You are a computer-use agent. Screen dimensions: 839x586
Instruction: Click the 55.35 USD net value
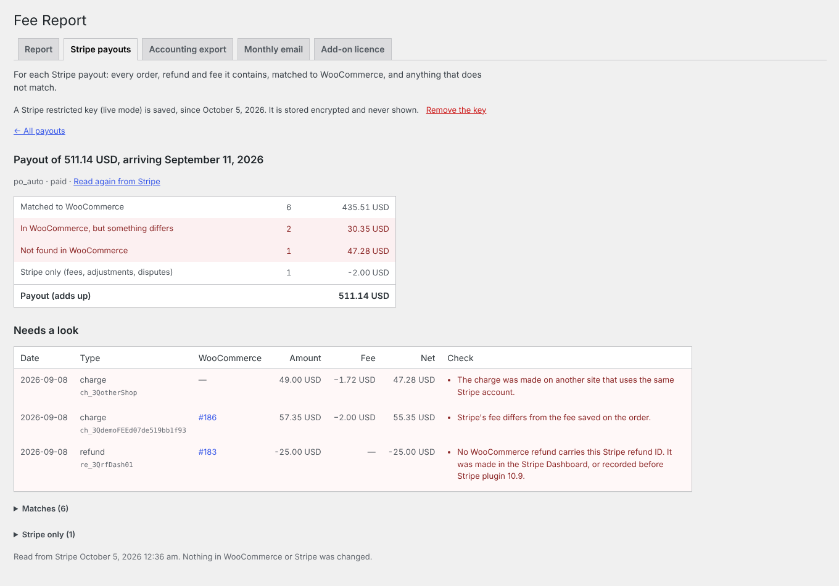[414, 418]
